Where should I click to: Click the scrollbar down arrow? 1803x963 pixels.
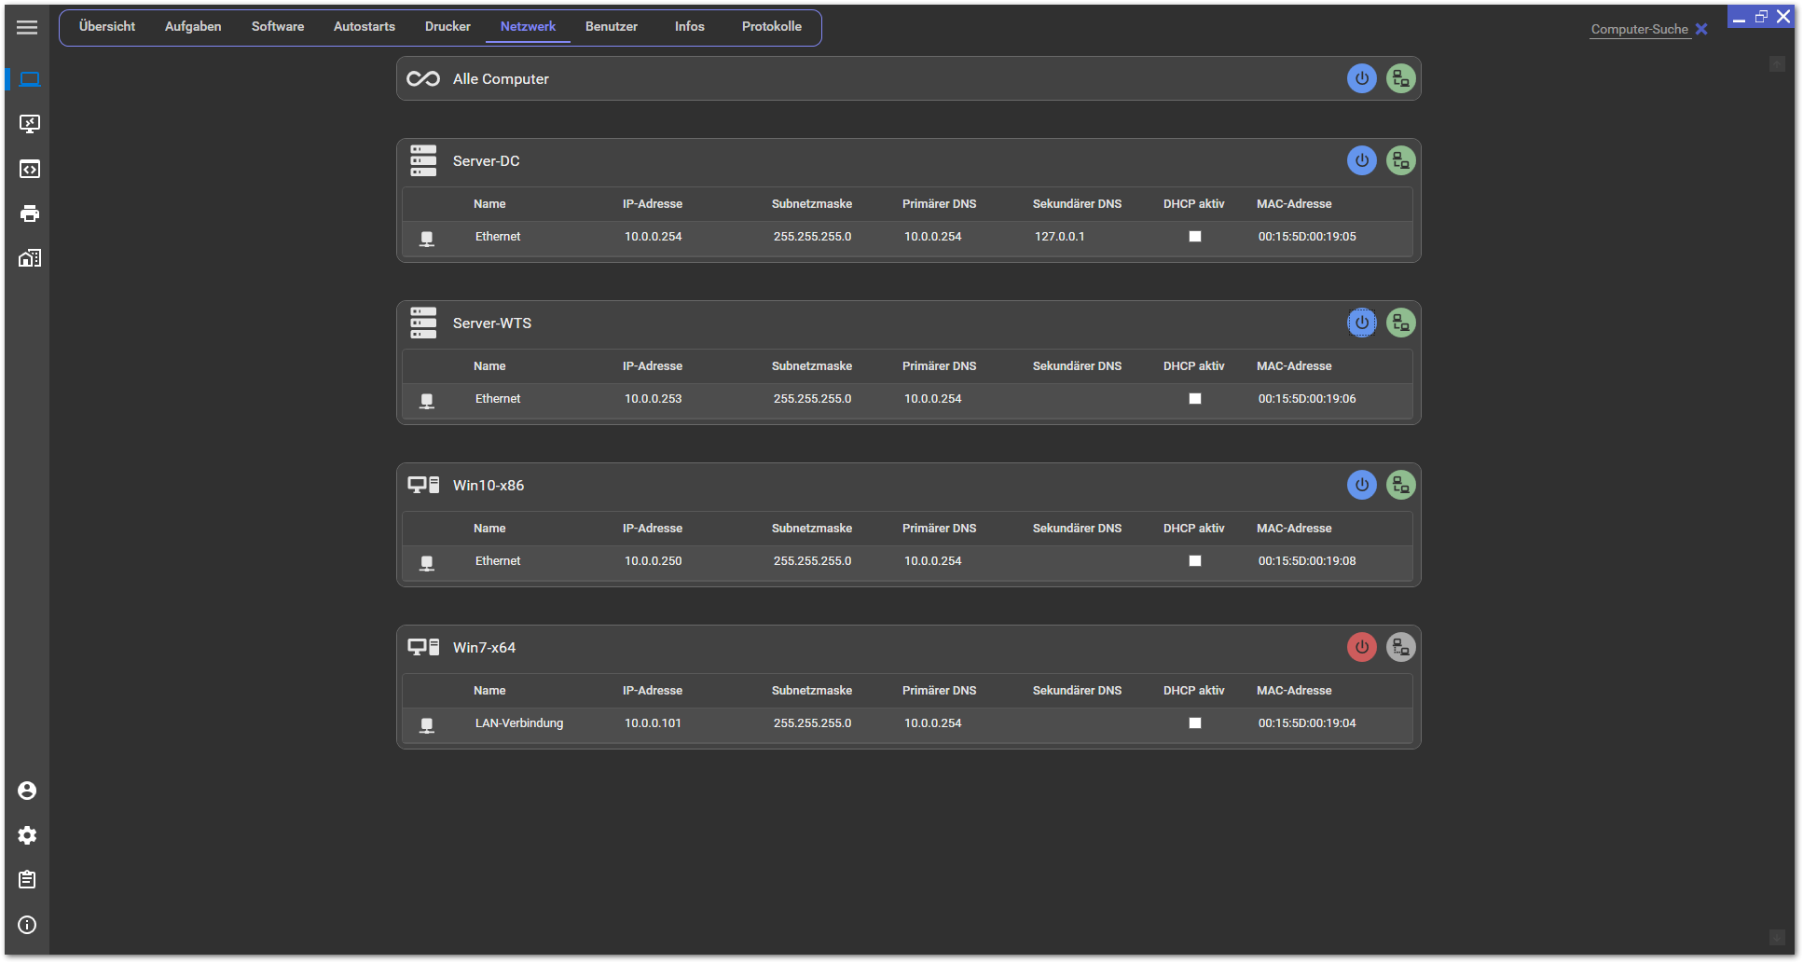point(1777,937)
